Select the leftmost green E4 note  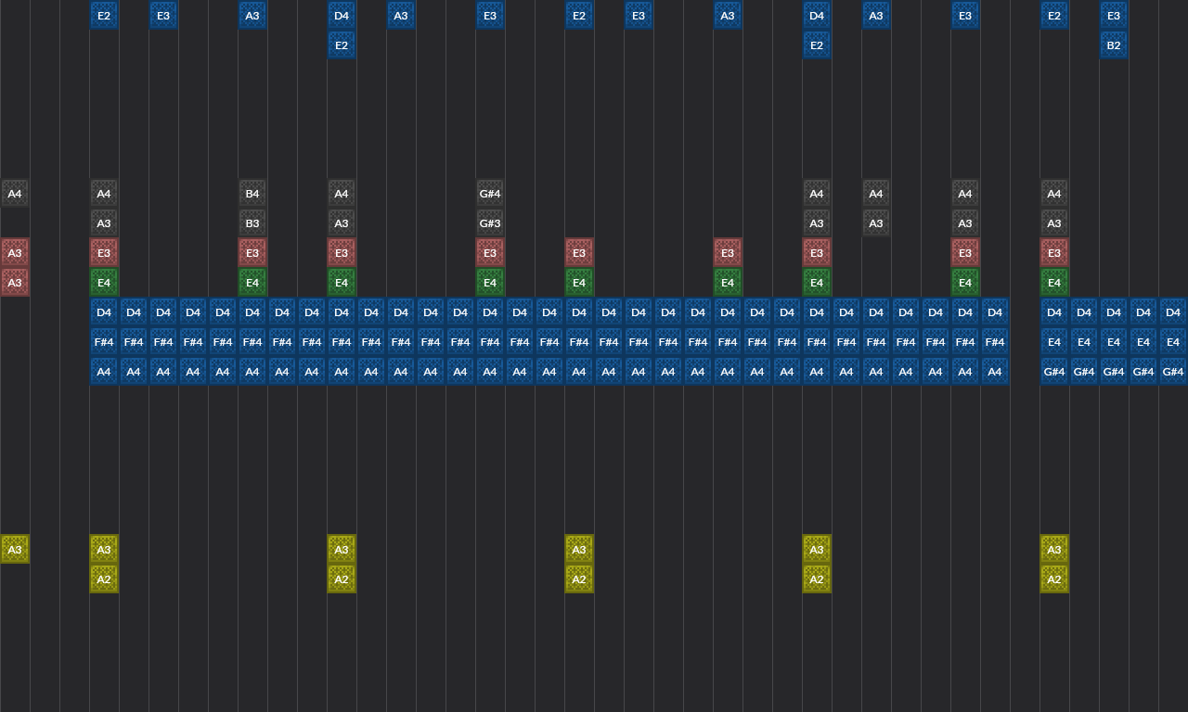pyautogui.click(x=104, y=283)
